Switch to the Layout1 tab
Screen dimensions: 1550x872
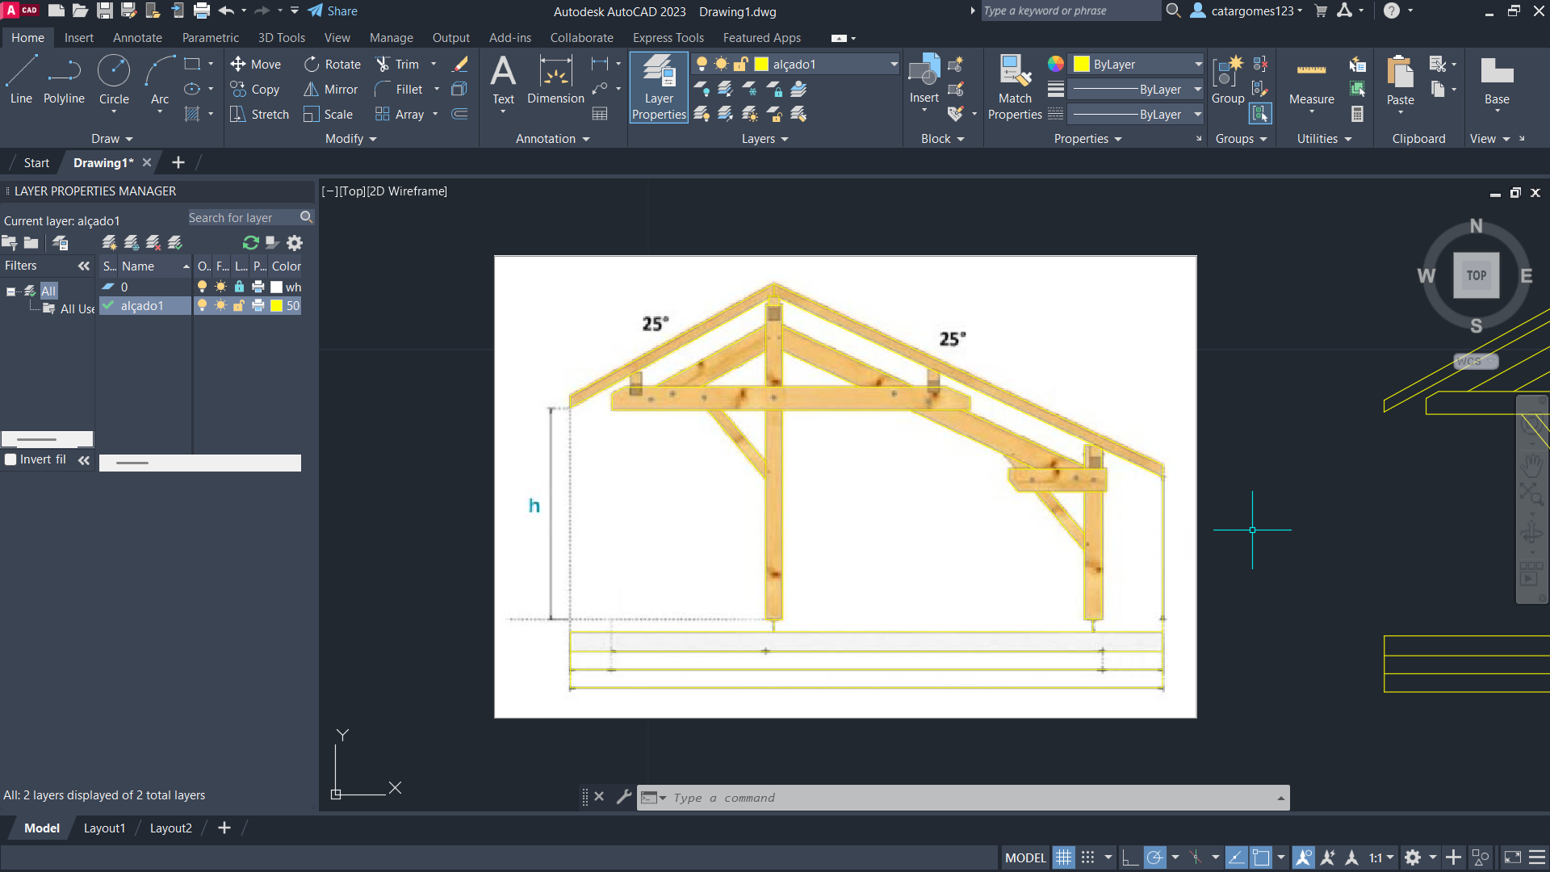pos(104,828)
